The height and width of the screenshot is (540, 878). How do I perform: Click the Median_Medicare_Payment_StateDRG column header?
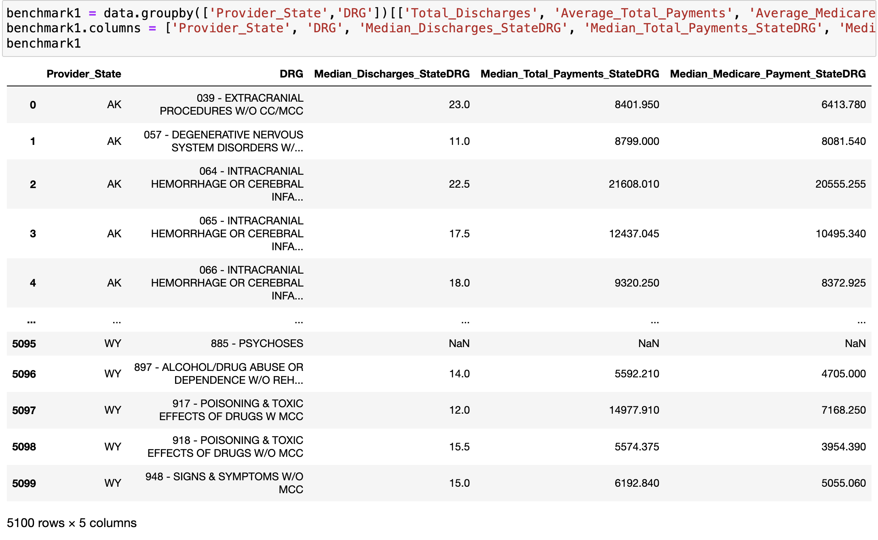click(x=767, y=74)
